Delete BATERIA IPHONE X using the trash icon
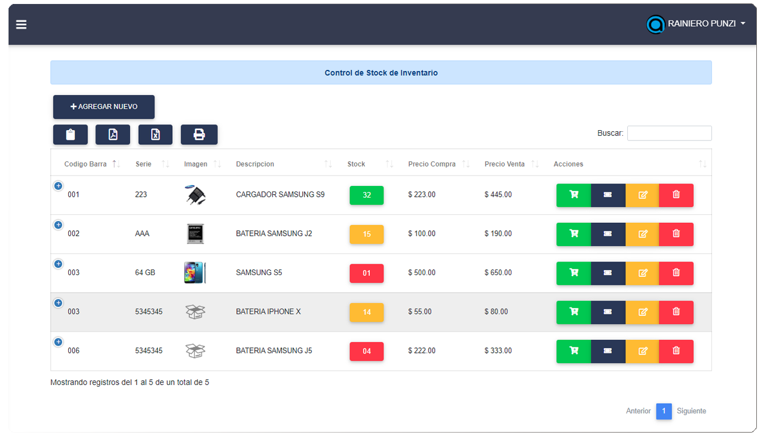The height and width of the screenshot is (436, 762). tap(676, 312)
